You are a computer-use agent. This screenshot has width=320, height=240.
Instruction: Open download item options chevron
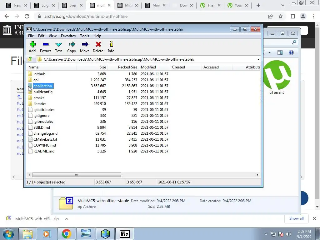pyautogui.click(x=67, y=219)
